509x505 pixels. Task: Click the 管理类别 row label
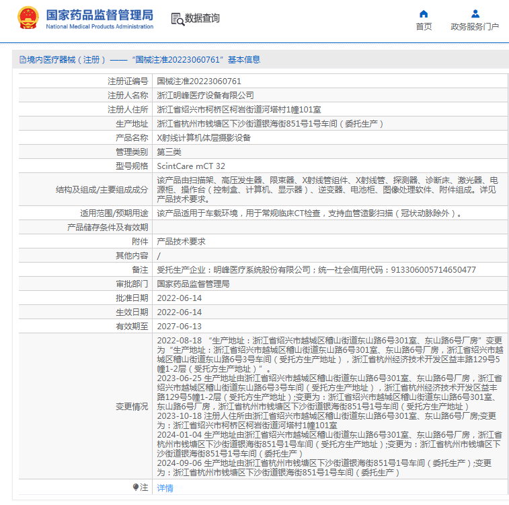(132, 152)
